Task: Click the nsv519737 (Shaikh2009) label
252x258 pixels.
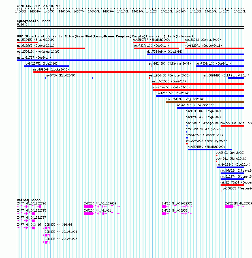Action: tap(151, 40)
